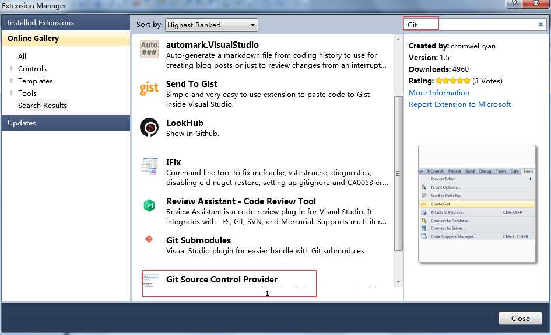Click the Show In Github description
The width and height of the screenshot is (551, 335).
click(x=192, y=134)
